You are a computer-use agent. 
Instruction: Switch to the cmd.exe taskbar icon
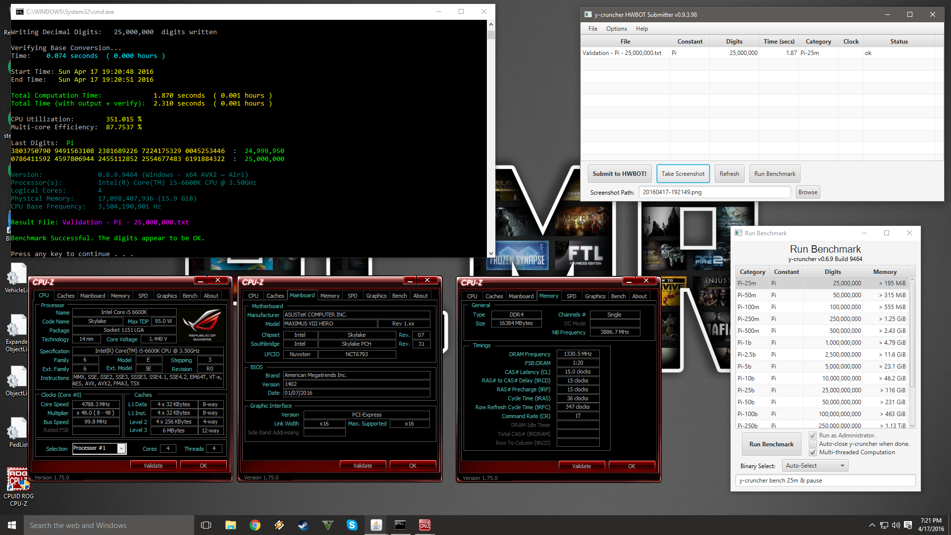pos(400,525)
